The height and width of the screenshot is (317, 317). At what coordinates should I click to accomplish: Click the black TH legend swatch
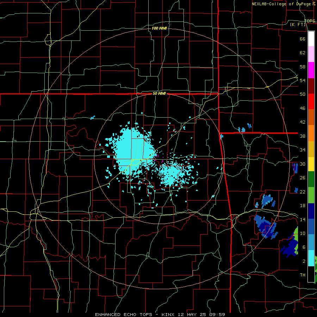pos(311,274)
